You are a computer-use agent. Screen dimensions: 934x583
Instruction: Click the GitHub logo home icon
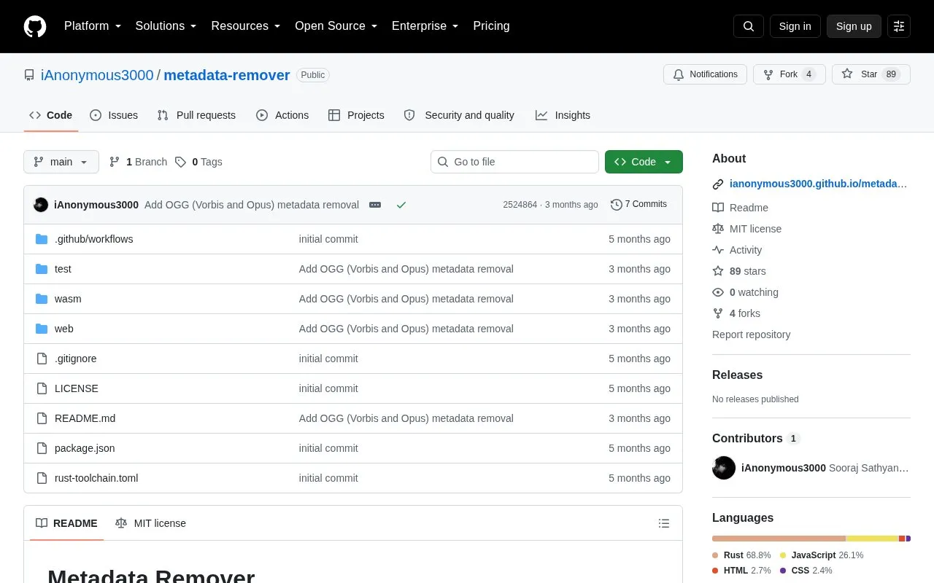[x=35, y=26]
